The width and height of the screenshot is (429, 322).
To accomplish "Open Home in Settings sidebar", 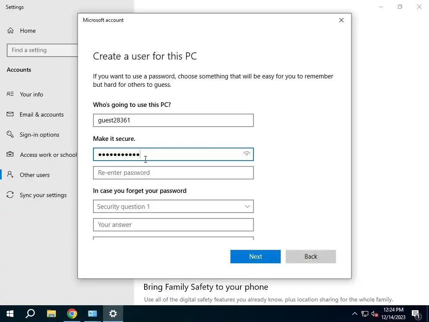I will (x=28, y=31).
